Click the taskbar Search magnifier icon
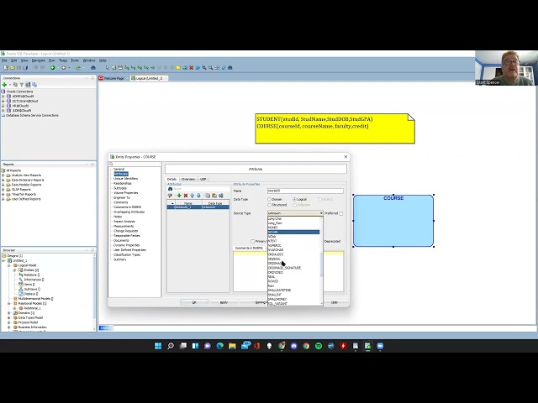538x403 pixels. [x=171, y=346]
